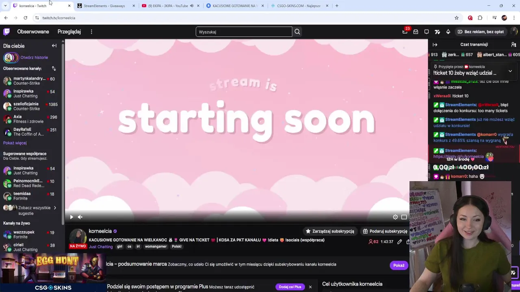Open the CSGO Skins Egg Hunt banner

(x=53, y=273)
